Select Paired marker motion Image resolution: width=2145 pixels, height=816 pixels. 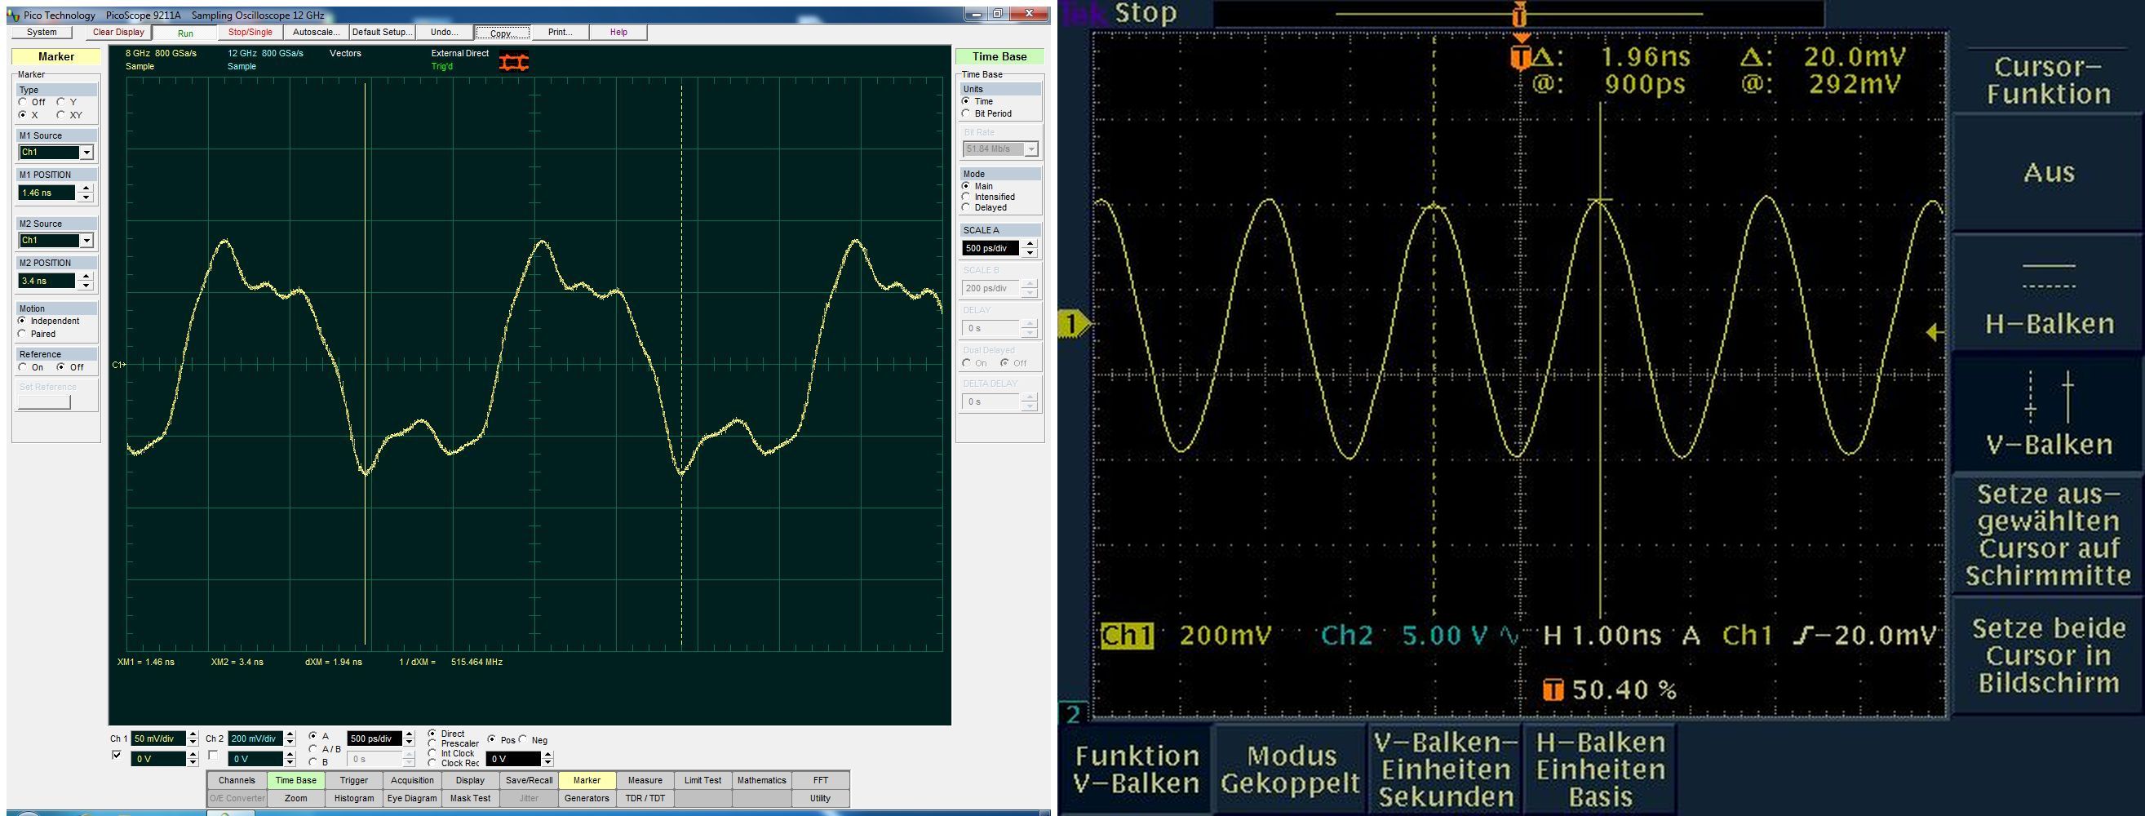coord(23,334)
